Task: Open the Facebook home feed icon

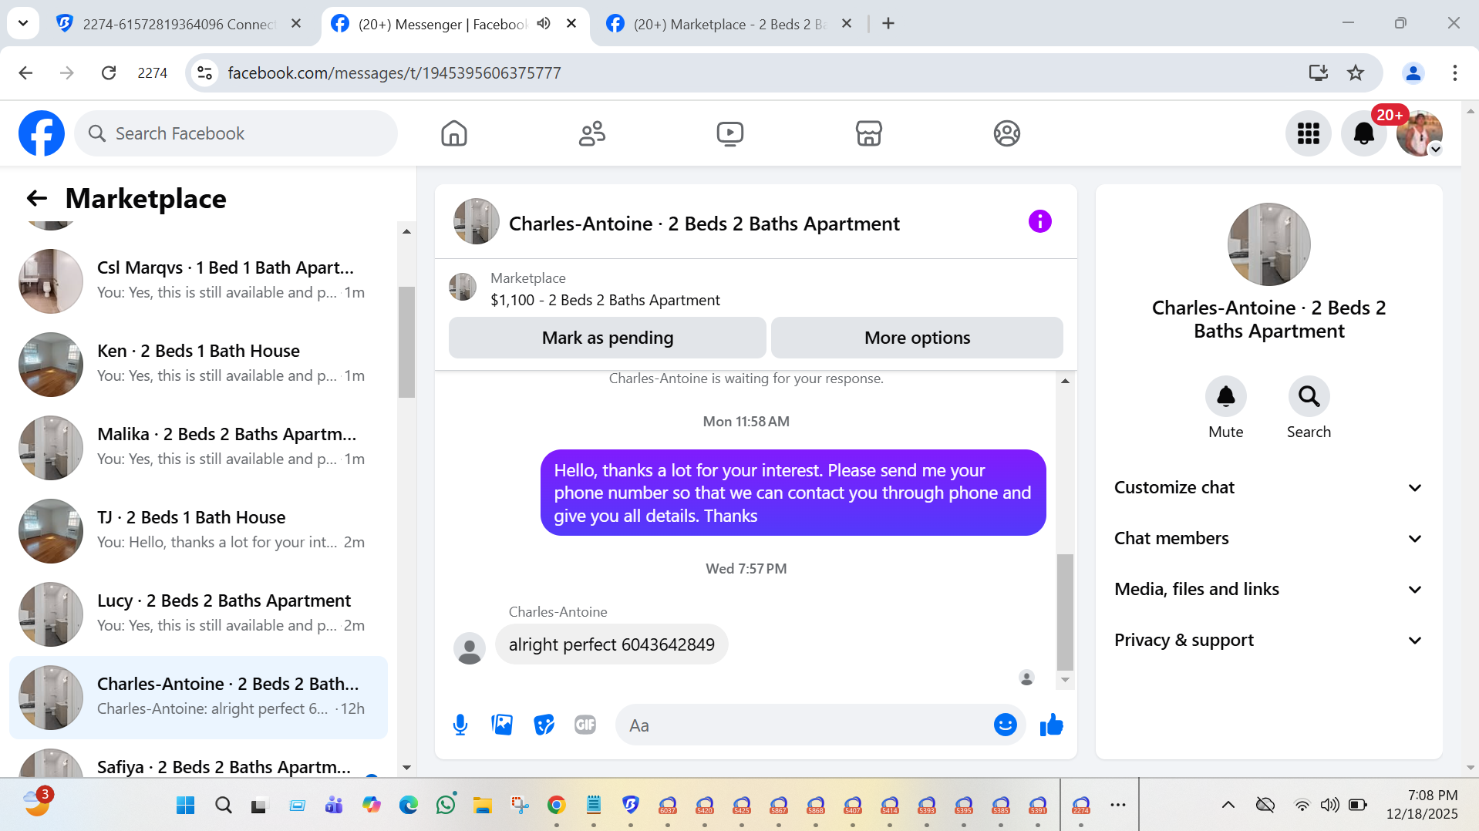Action: pyautogui.click(x=454, y=133)
